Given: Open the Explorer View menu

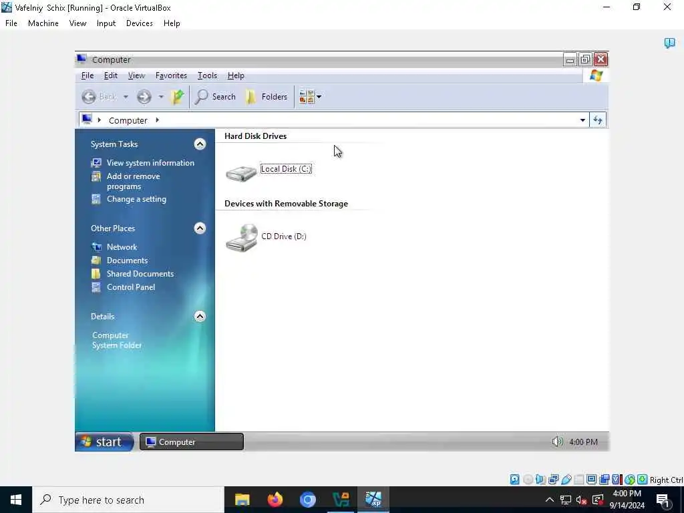Looking at the screenshot, I should pyautogui.click(x=136, y=75).
